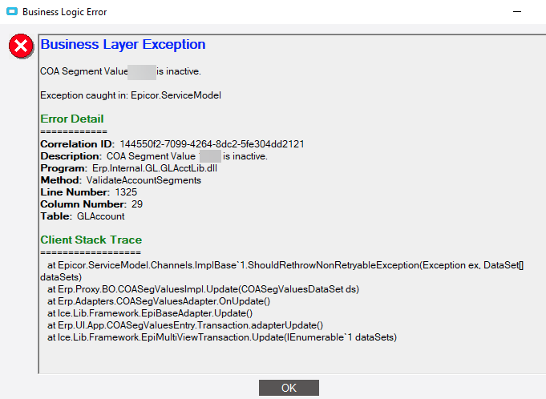Click the Line Number value 1325
Viewport: 546px width, 399px height.
pyautogui.click(x=126, y=192)
